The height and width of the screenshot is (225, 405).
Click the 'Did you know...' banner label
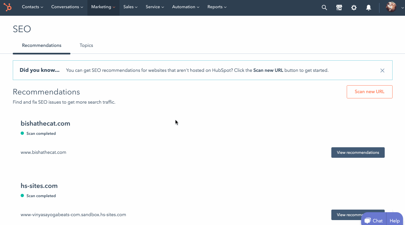[x=40, y=70]
